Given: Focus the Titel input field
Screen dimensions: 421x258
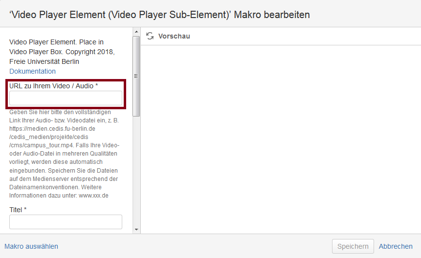Looking at the screenshot, I should [66, 222].
